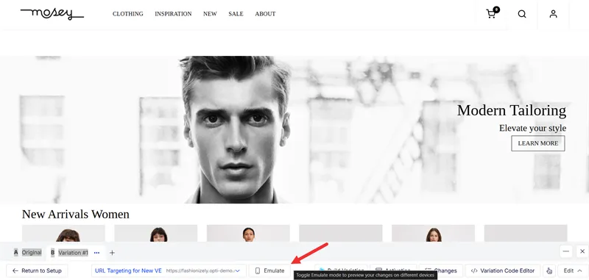Close the visual editor toolbar

[x=582, y=251]
